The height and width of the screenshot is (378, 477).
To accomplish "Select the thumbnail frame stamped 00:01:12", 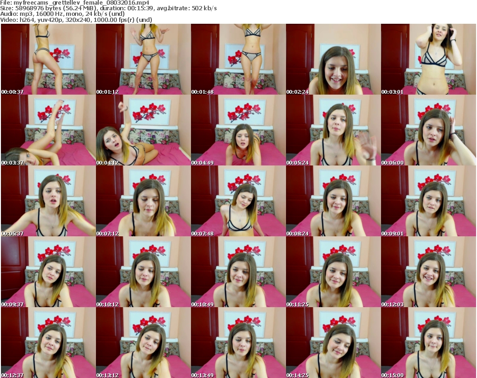I will (x=143, y=59).
